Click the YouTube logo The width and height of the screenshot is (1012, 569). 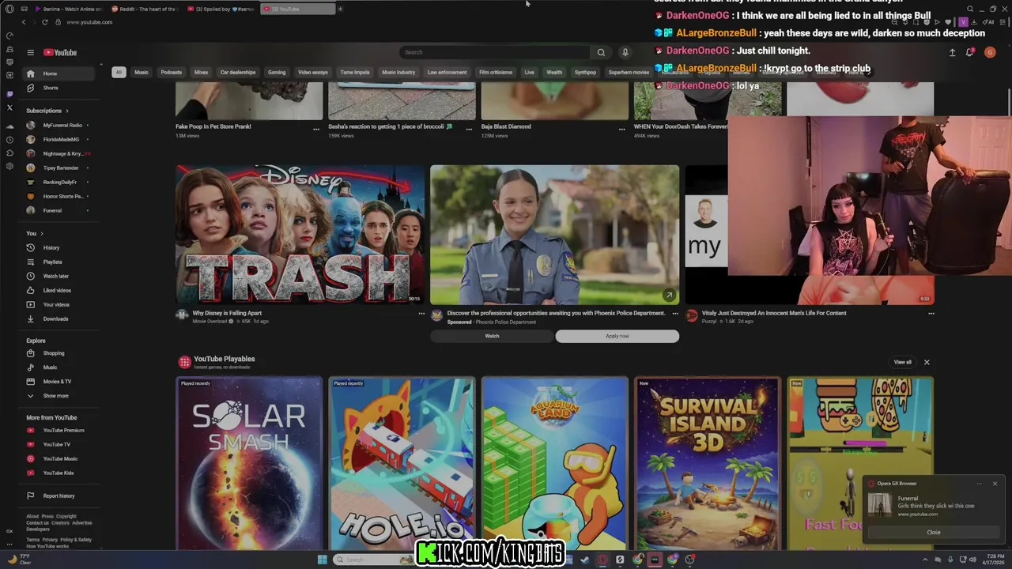[60, 53]
